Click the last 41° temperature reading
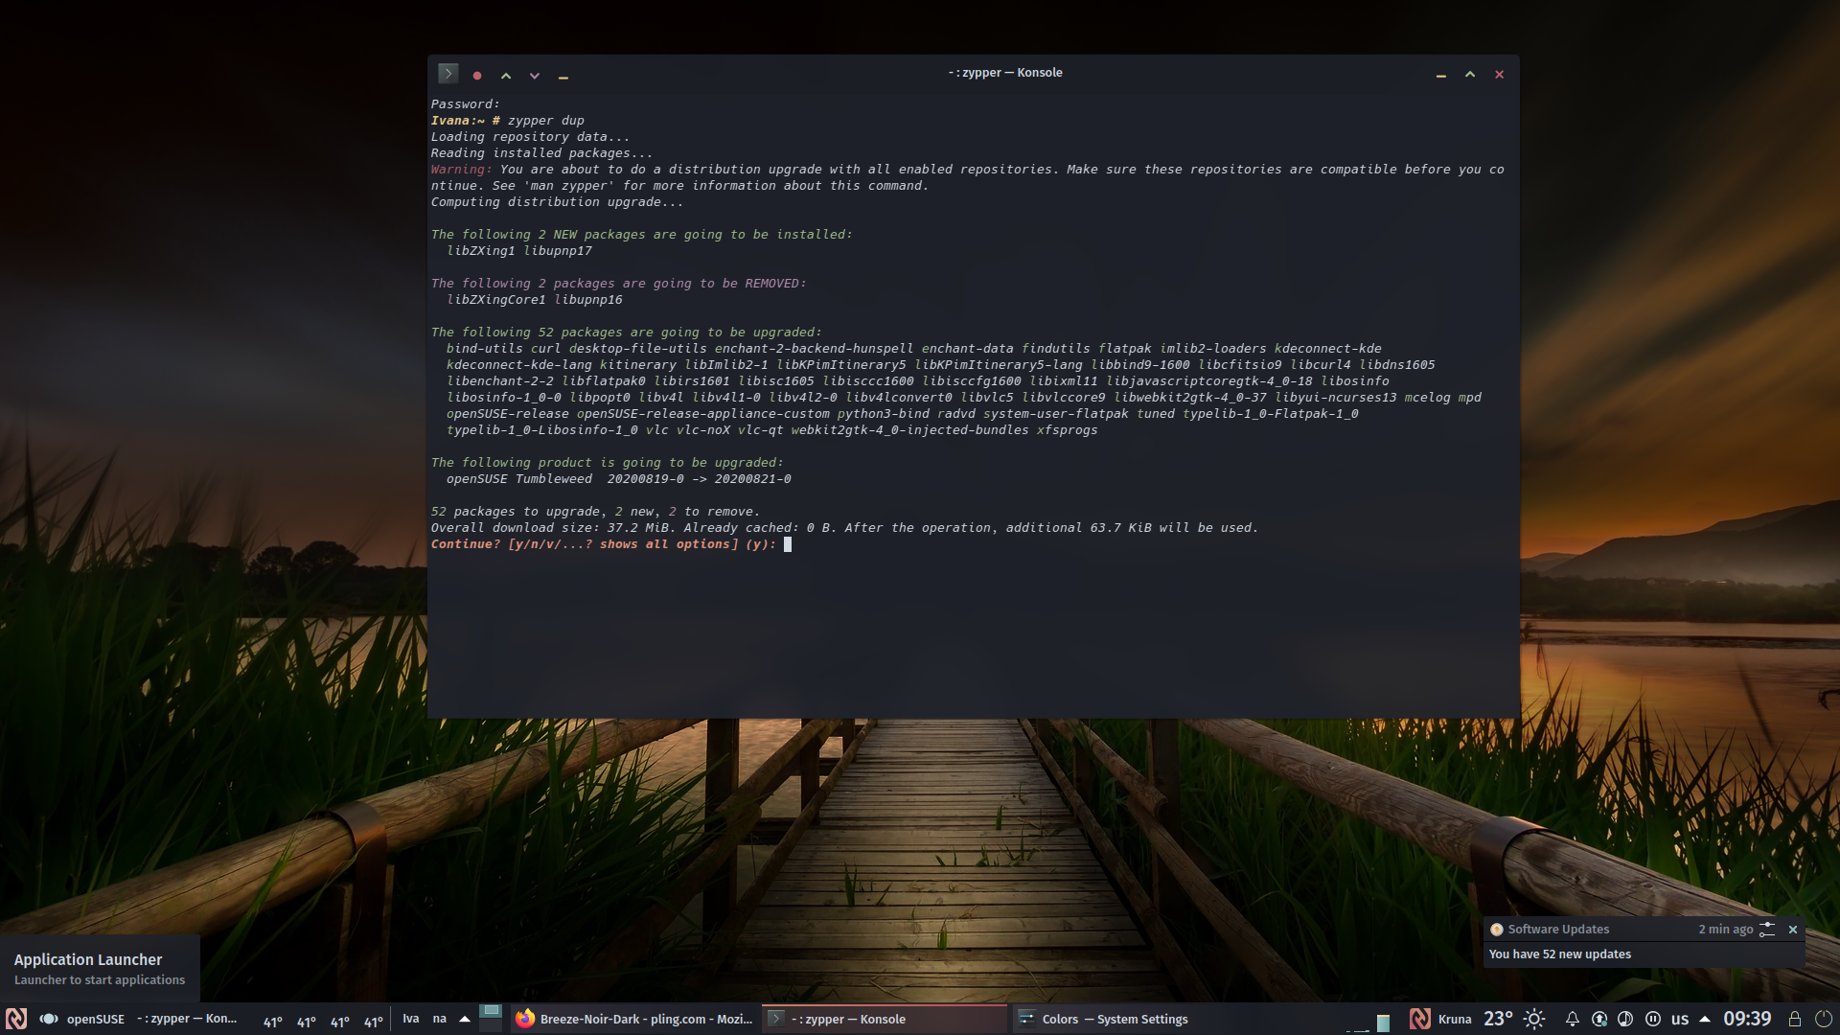Viewport: 1840px width, 1035px height. pos(374,1023)
